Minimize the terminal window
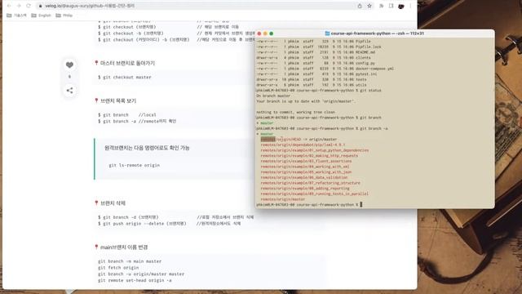This screenshot has height=294, width=522. point(265,33)
